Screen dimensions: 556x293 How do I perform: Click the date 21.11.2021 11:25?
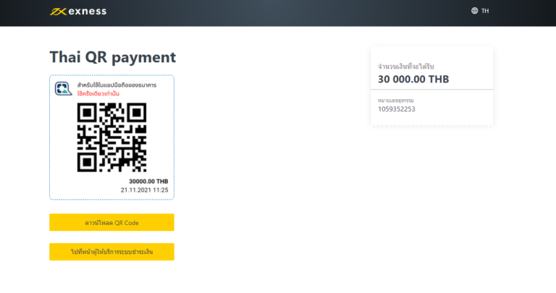[144, 190]
